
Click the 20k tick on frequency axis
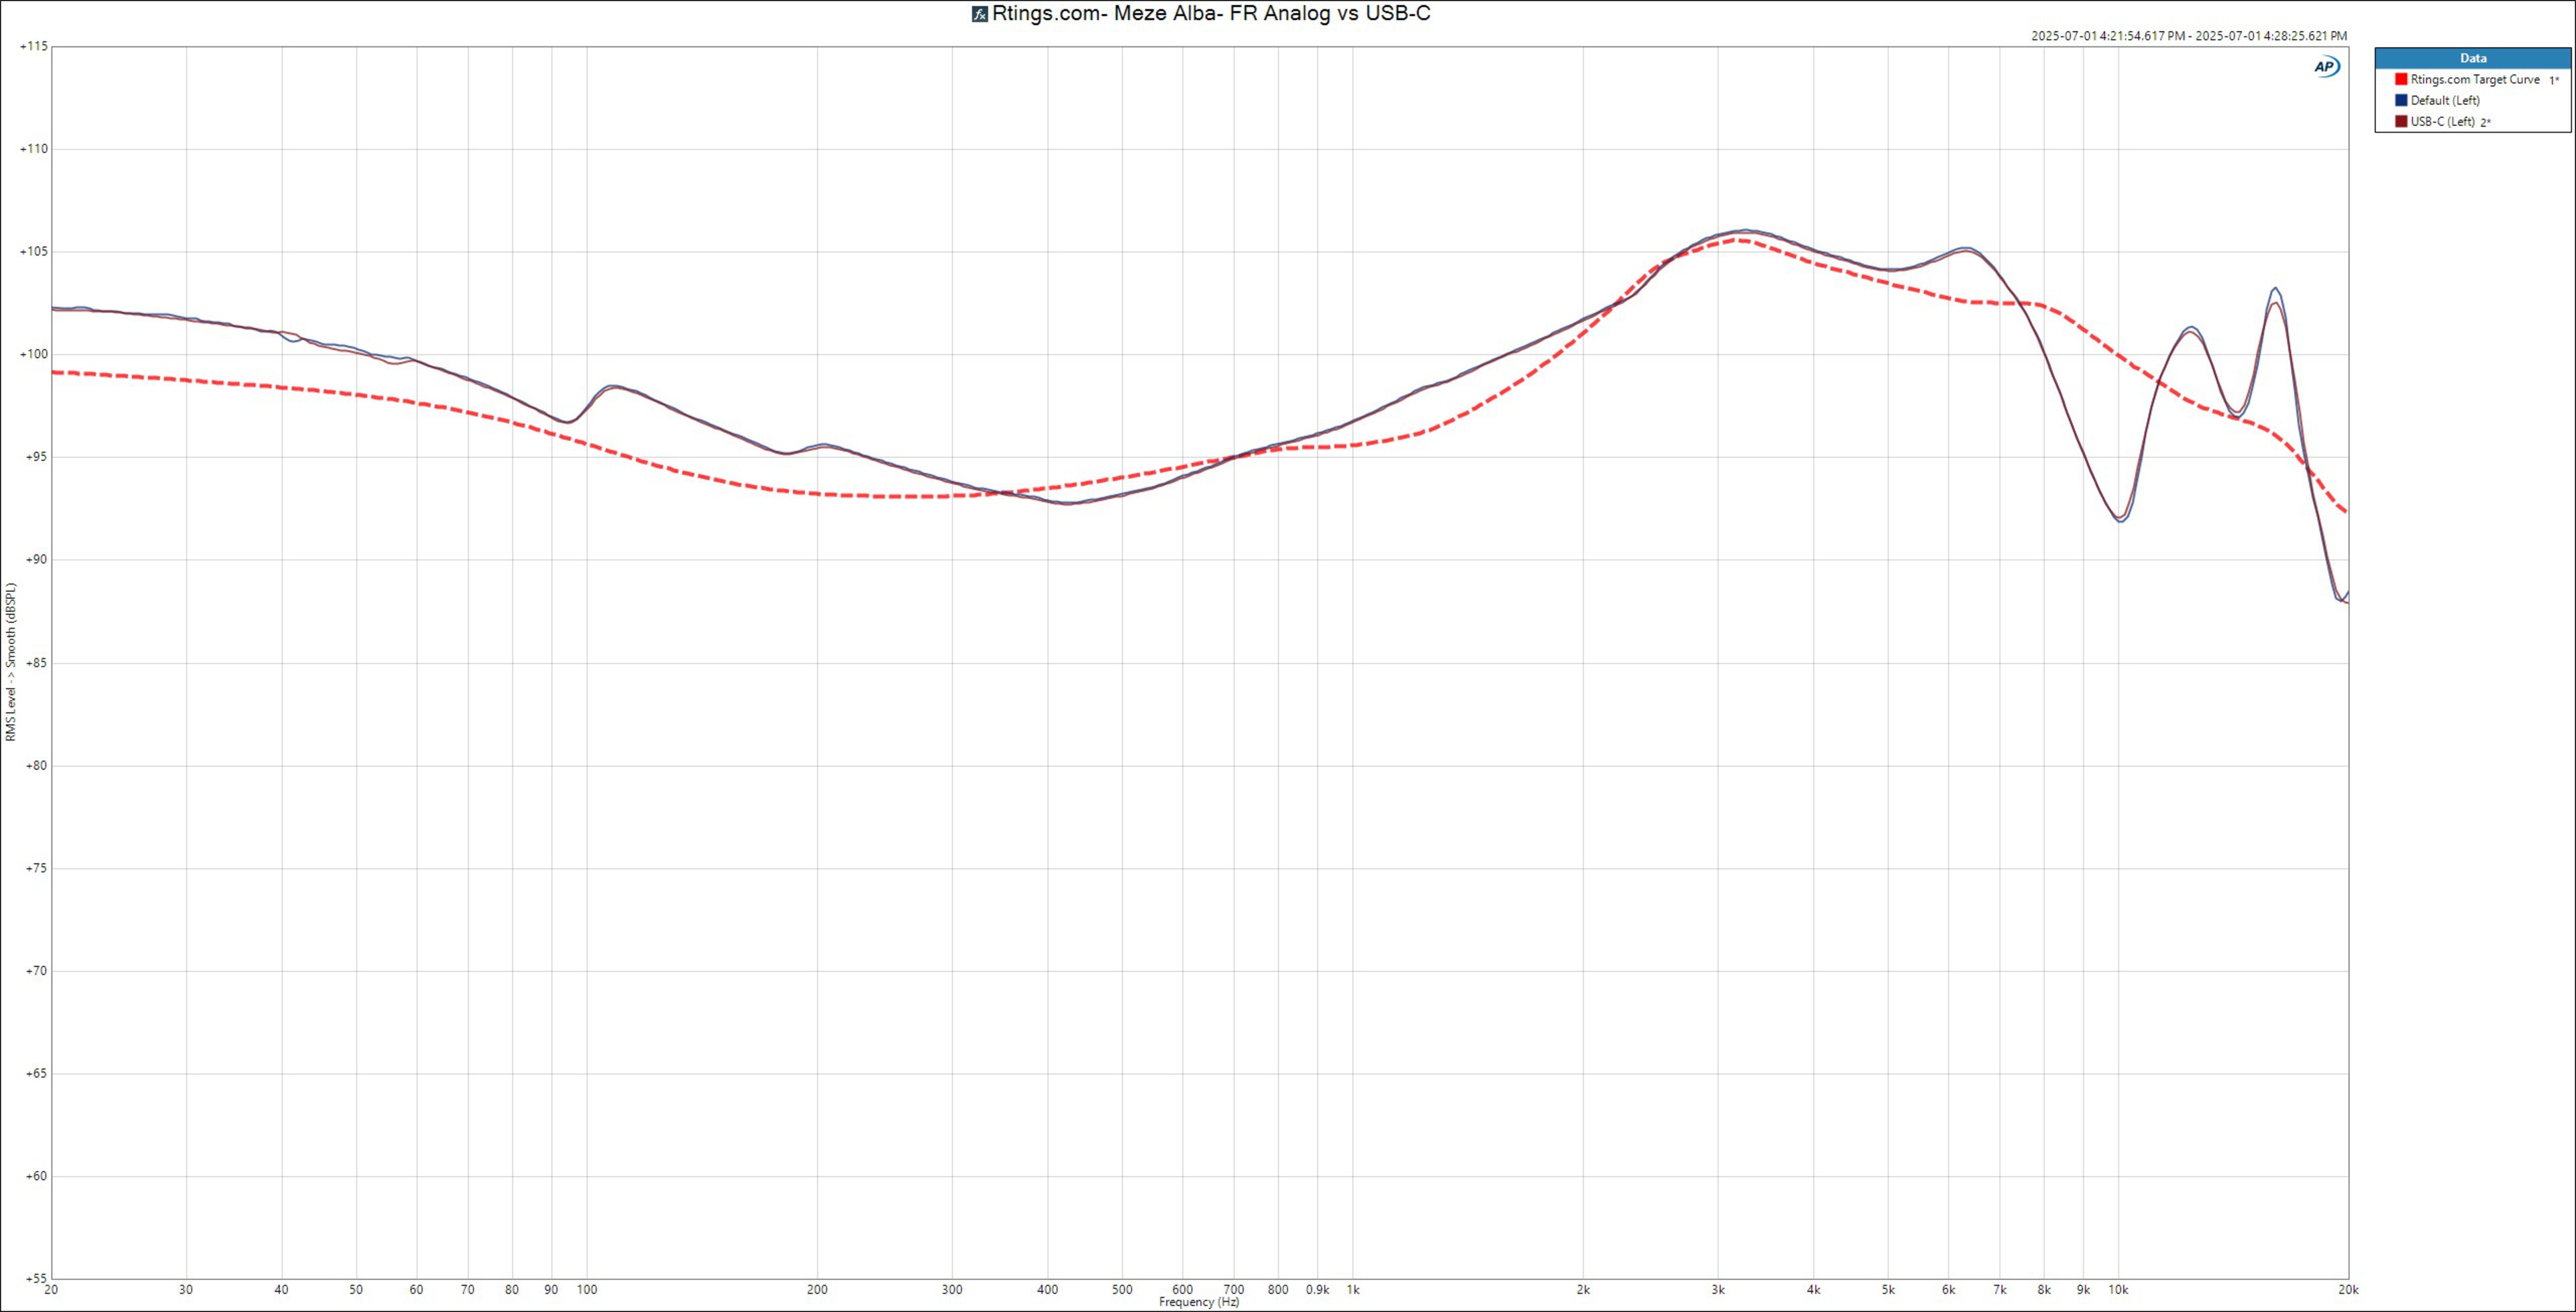click(2348, 1290)
